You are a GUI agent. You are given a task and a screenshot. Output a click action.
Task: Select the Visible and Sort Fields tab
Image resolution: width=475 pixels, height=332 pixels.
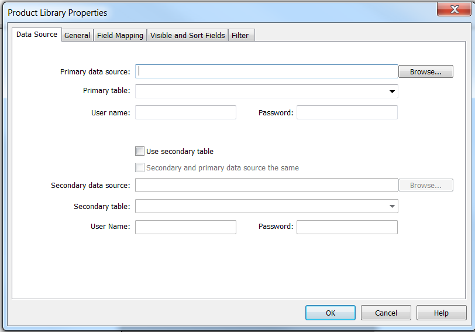(x=187, y=36)
